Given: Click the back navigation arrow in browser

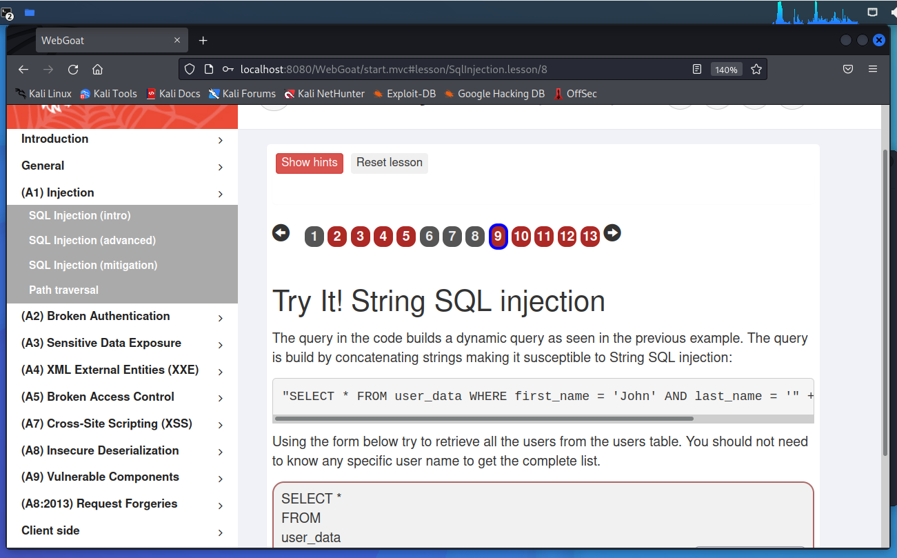Looking at the screenshot, I should pos(23,70).
